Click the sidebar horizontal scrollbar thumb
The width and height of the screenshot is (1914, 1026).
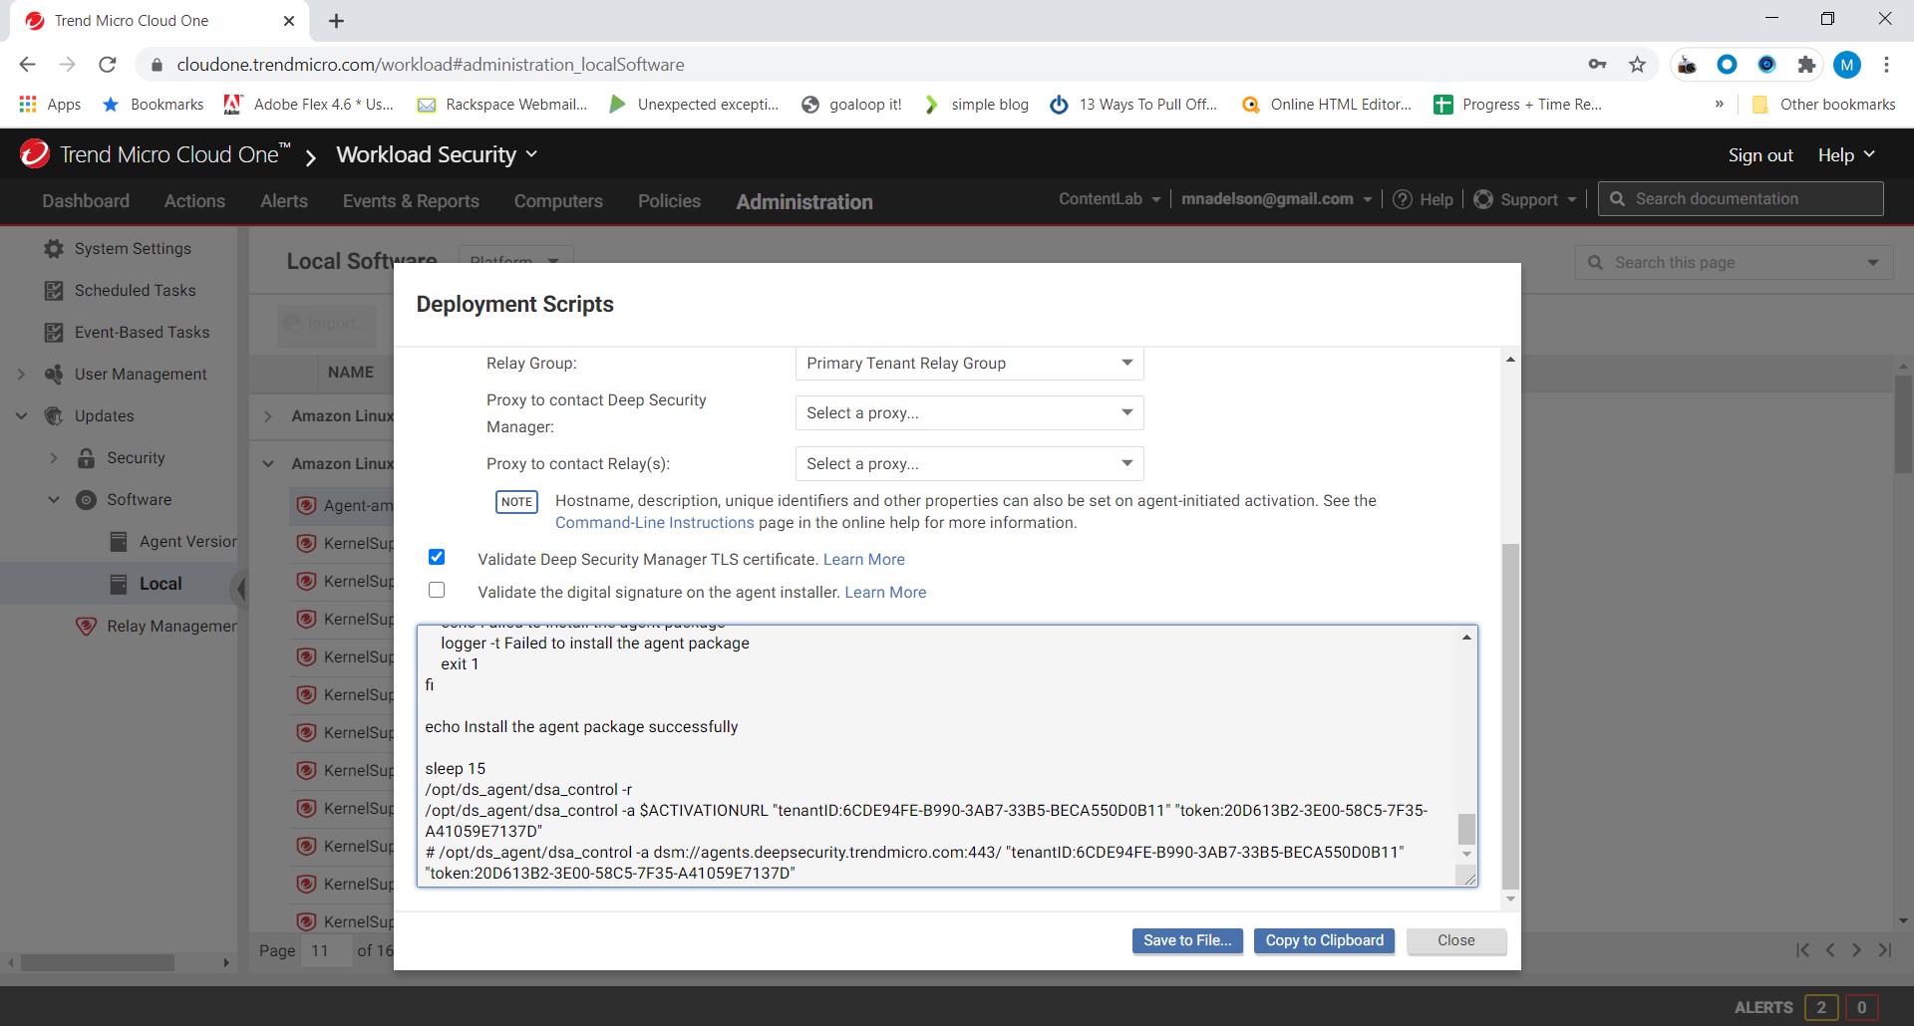point(98,962)
